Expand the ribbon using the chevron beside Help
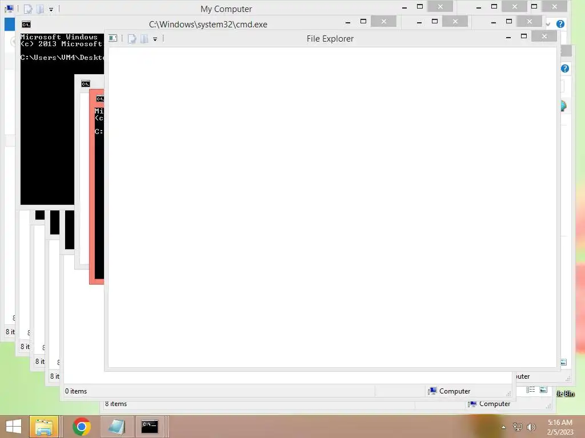585x438 pixels. (x=548, y=24)
